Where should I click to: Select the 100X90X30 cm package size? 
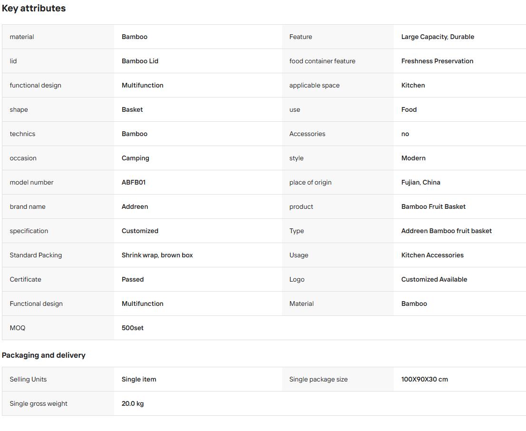[x=424, y=379]
